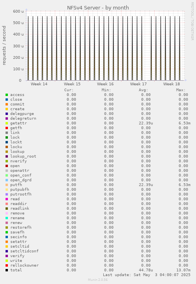196x284 pixels.
Task: Click the total average value 44.78u
Action: click(x=146, y=270)
